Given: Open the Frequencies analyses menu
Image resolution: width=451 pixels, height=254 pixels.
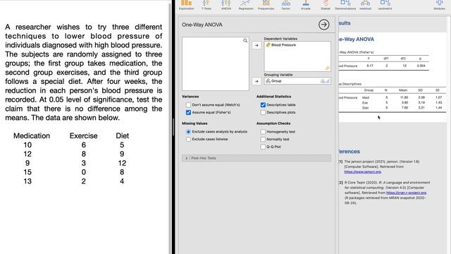Looking at the screenshot, I should pyautogui.click(x=266, y=5).
